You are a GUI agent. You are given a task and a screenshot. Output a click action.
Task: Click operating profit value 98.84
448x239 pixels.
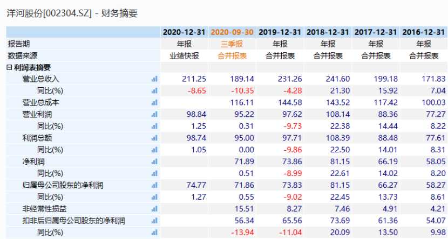pyautogui.click(x=196, y=115)
